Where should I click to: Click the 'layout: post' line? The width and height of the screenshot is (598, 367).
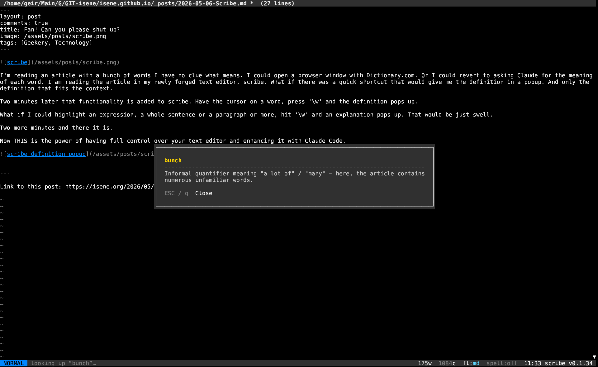click(21, 17)
